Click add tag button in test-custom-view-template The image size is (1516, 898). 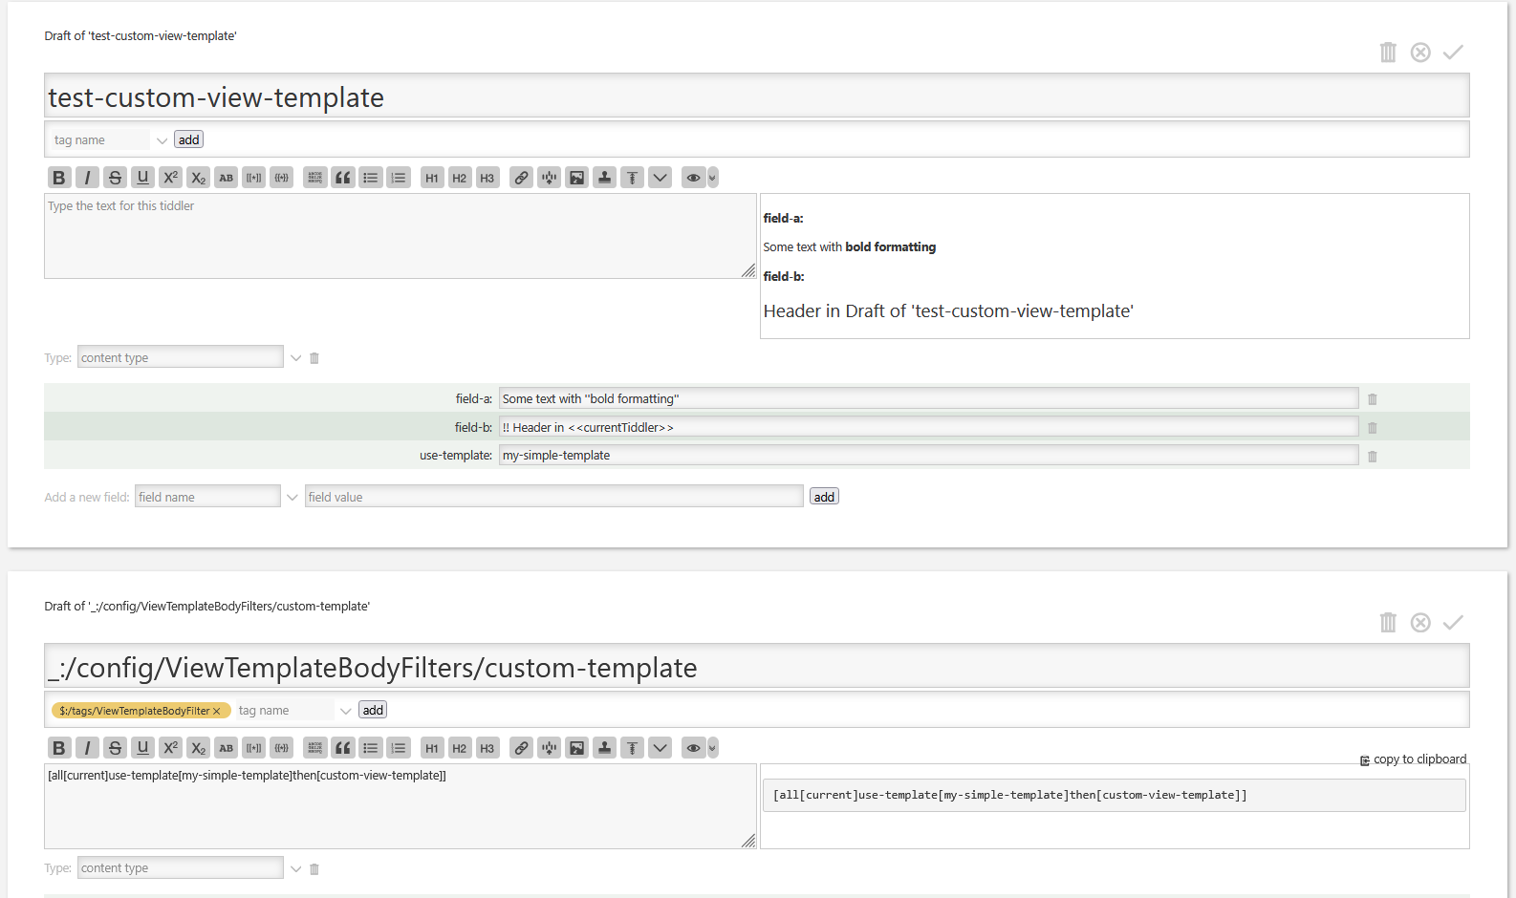[189, 139]
